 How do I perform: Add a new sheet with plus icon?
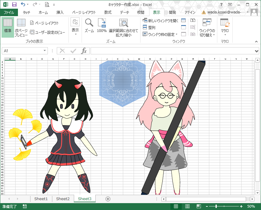coord(108,199)
